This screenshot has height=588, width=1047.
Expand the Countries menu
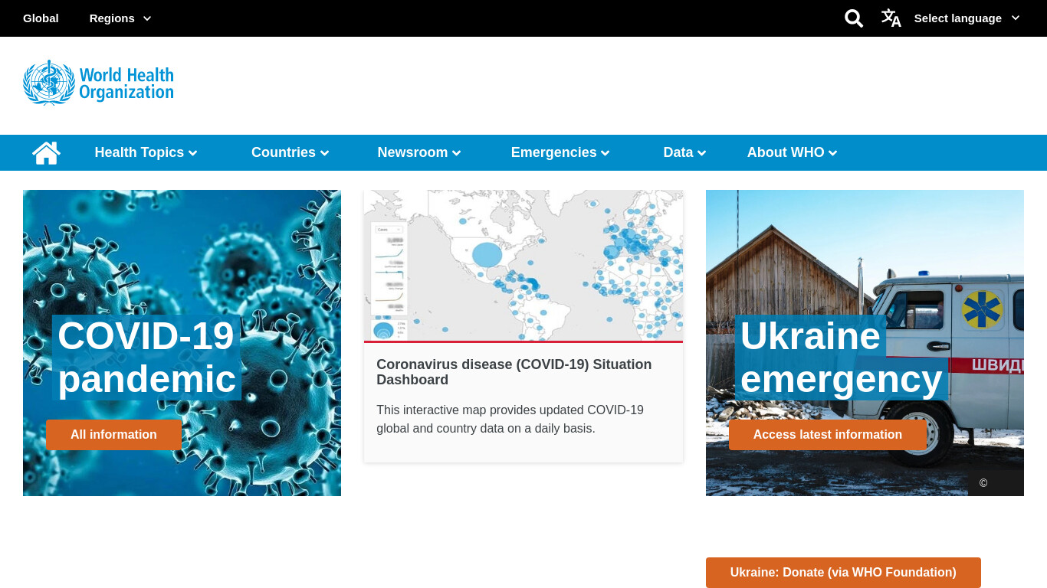pyautogui.click(x=290, y=152)
